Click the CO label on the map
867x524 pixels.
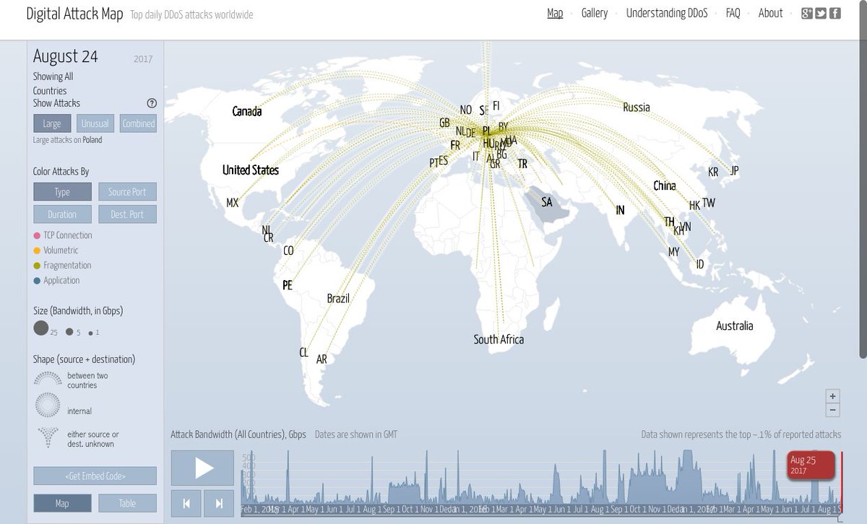(288, 251)
